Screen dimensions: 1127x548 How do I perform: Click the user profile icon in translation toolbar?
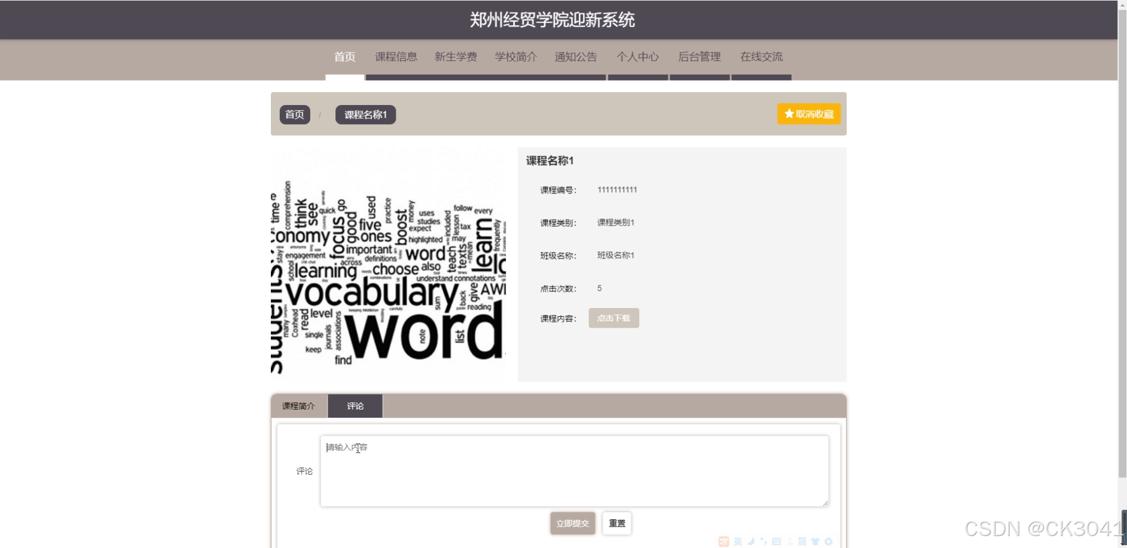(x=790, y=541)
